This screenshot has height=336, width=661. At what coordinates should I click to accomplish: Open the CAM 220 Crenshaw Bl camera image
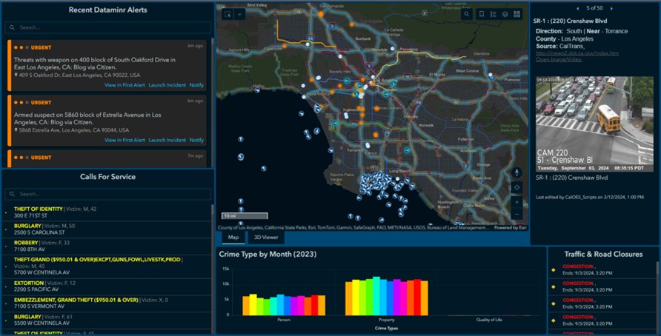tap(594, 124)
